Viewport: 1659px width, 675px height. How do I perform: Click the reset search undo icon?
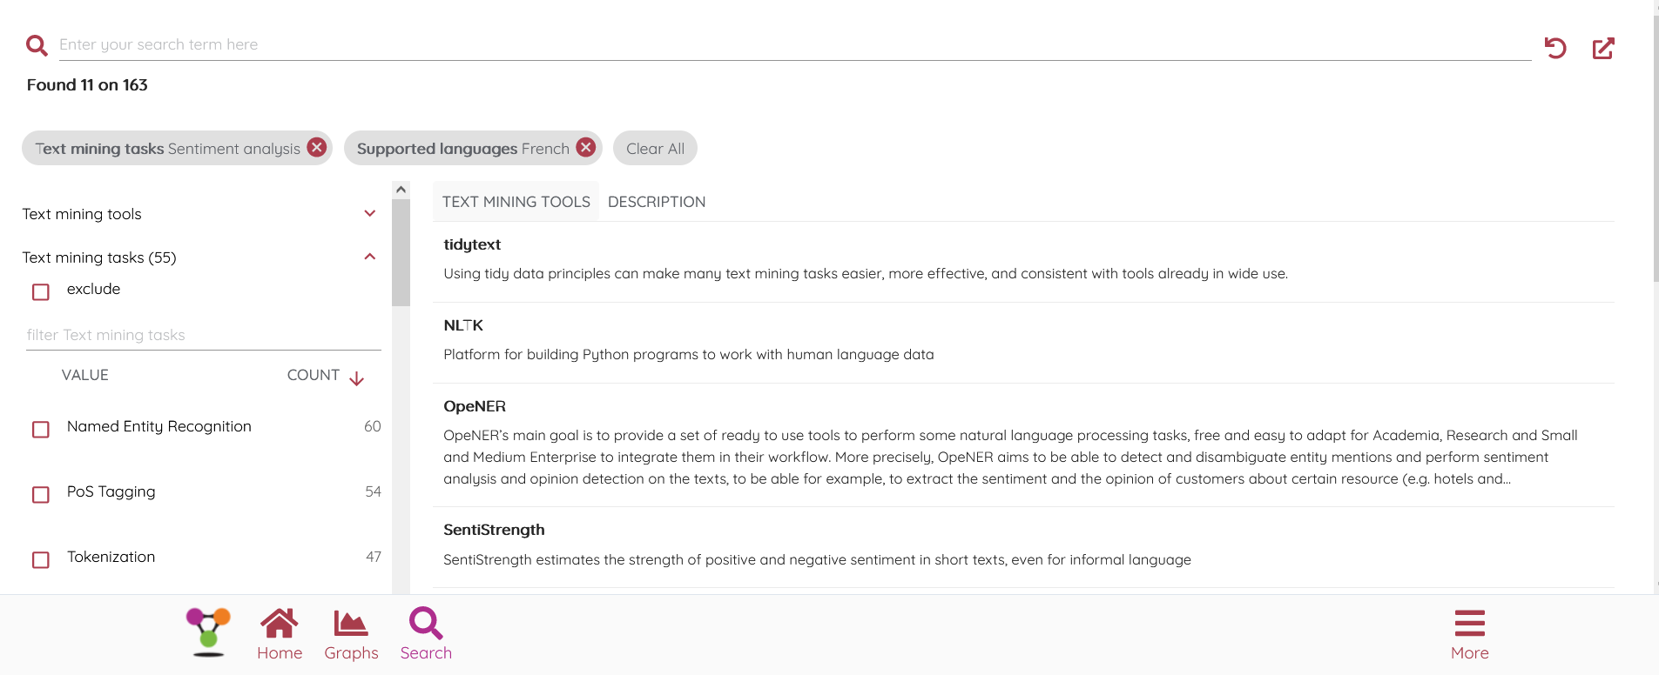pos(1555,48)
